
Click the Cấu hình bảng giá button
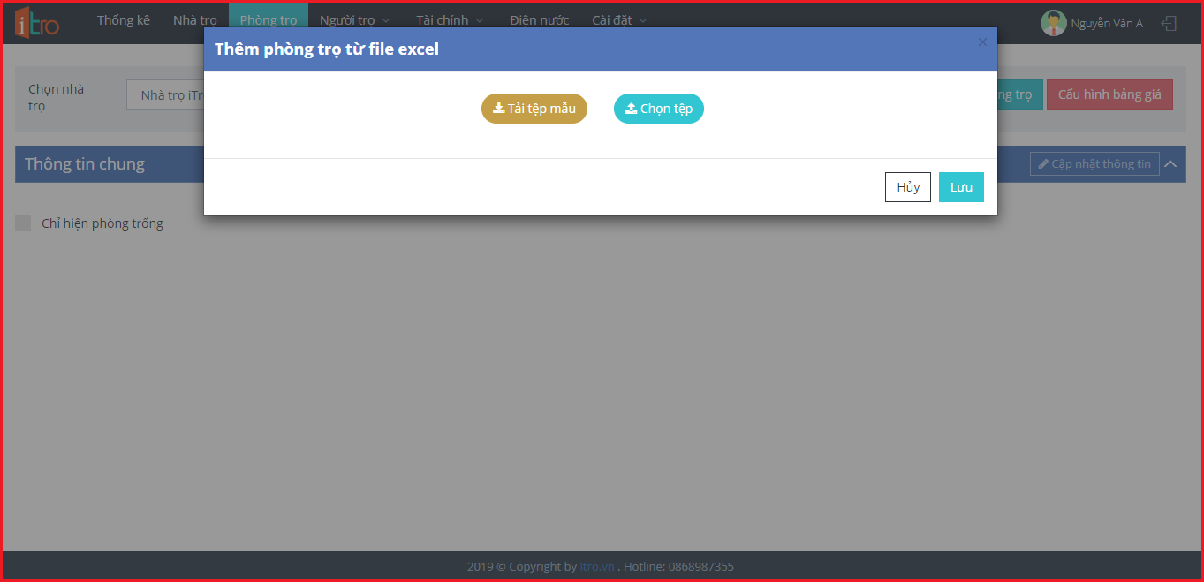click(x=1109, y=94)
